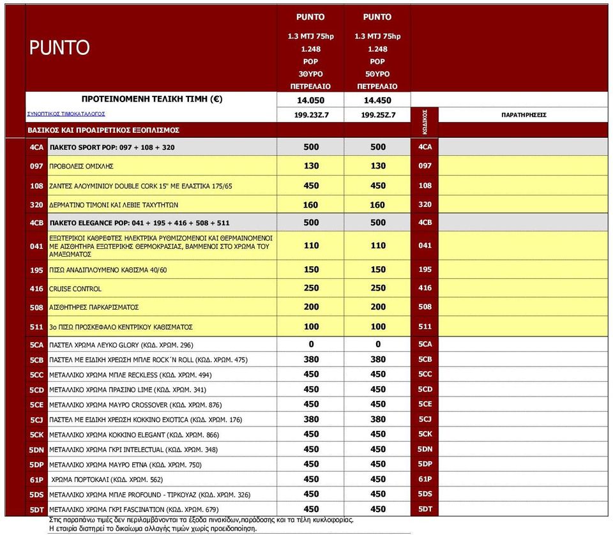Click the rotated ΚΩΔΙΚΟΣ column header
The height and width of the screenshot is (535, 613).
[x=425, y=122]
